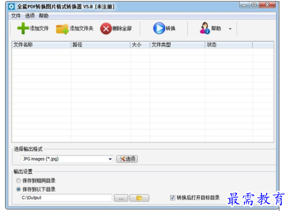Click the 文件类型 column header

[x=177, y=45]
